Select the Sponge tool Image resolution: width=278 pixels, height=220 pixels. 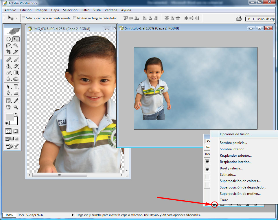pyautogui.click(x=16, y=79)
